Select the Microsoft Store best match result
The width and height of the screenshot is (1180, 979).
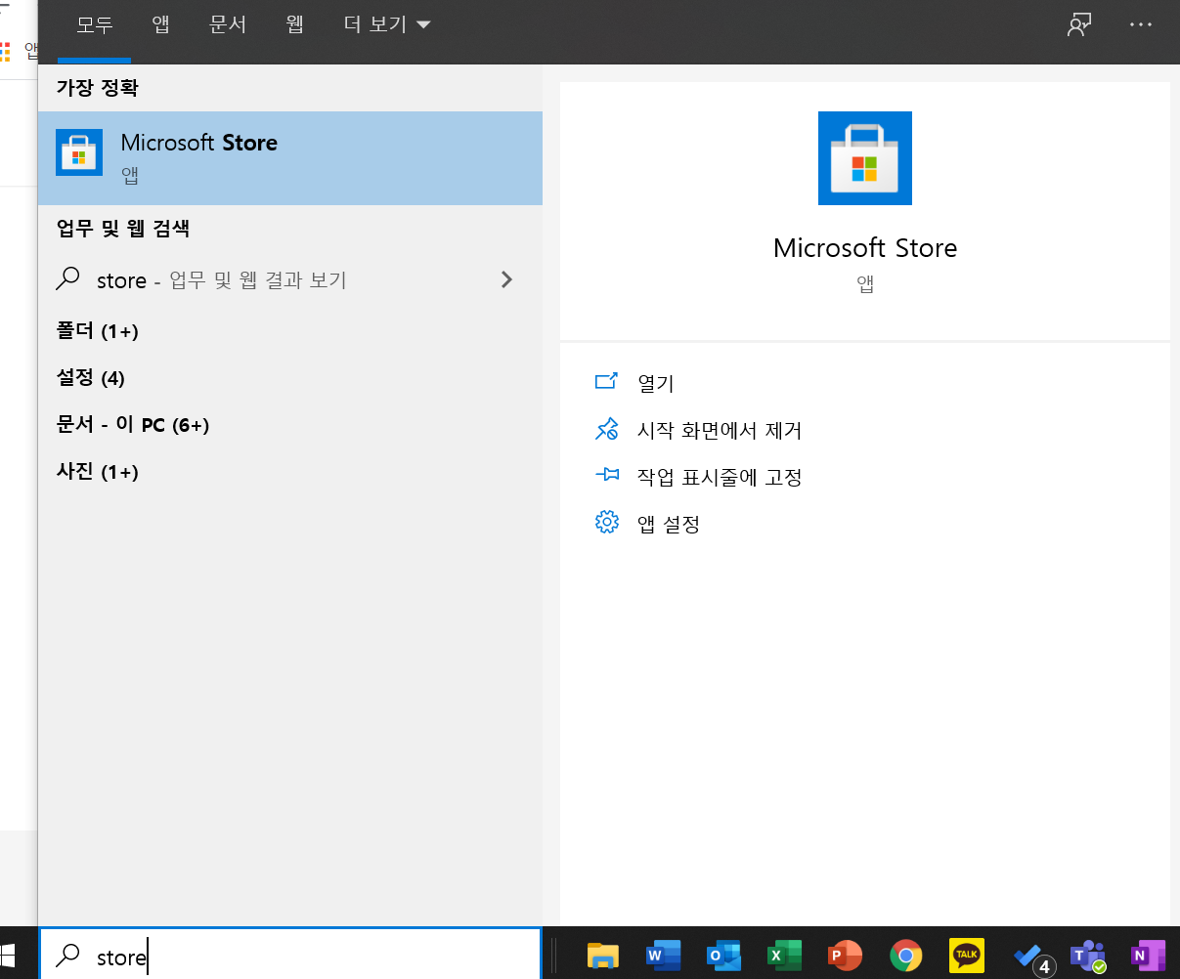pos(290,158)
